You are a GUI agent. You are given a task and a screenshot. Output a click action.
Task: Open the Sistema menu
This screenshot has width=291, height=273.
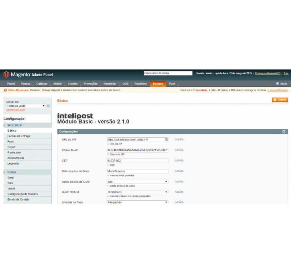(158, 84)
